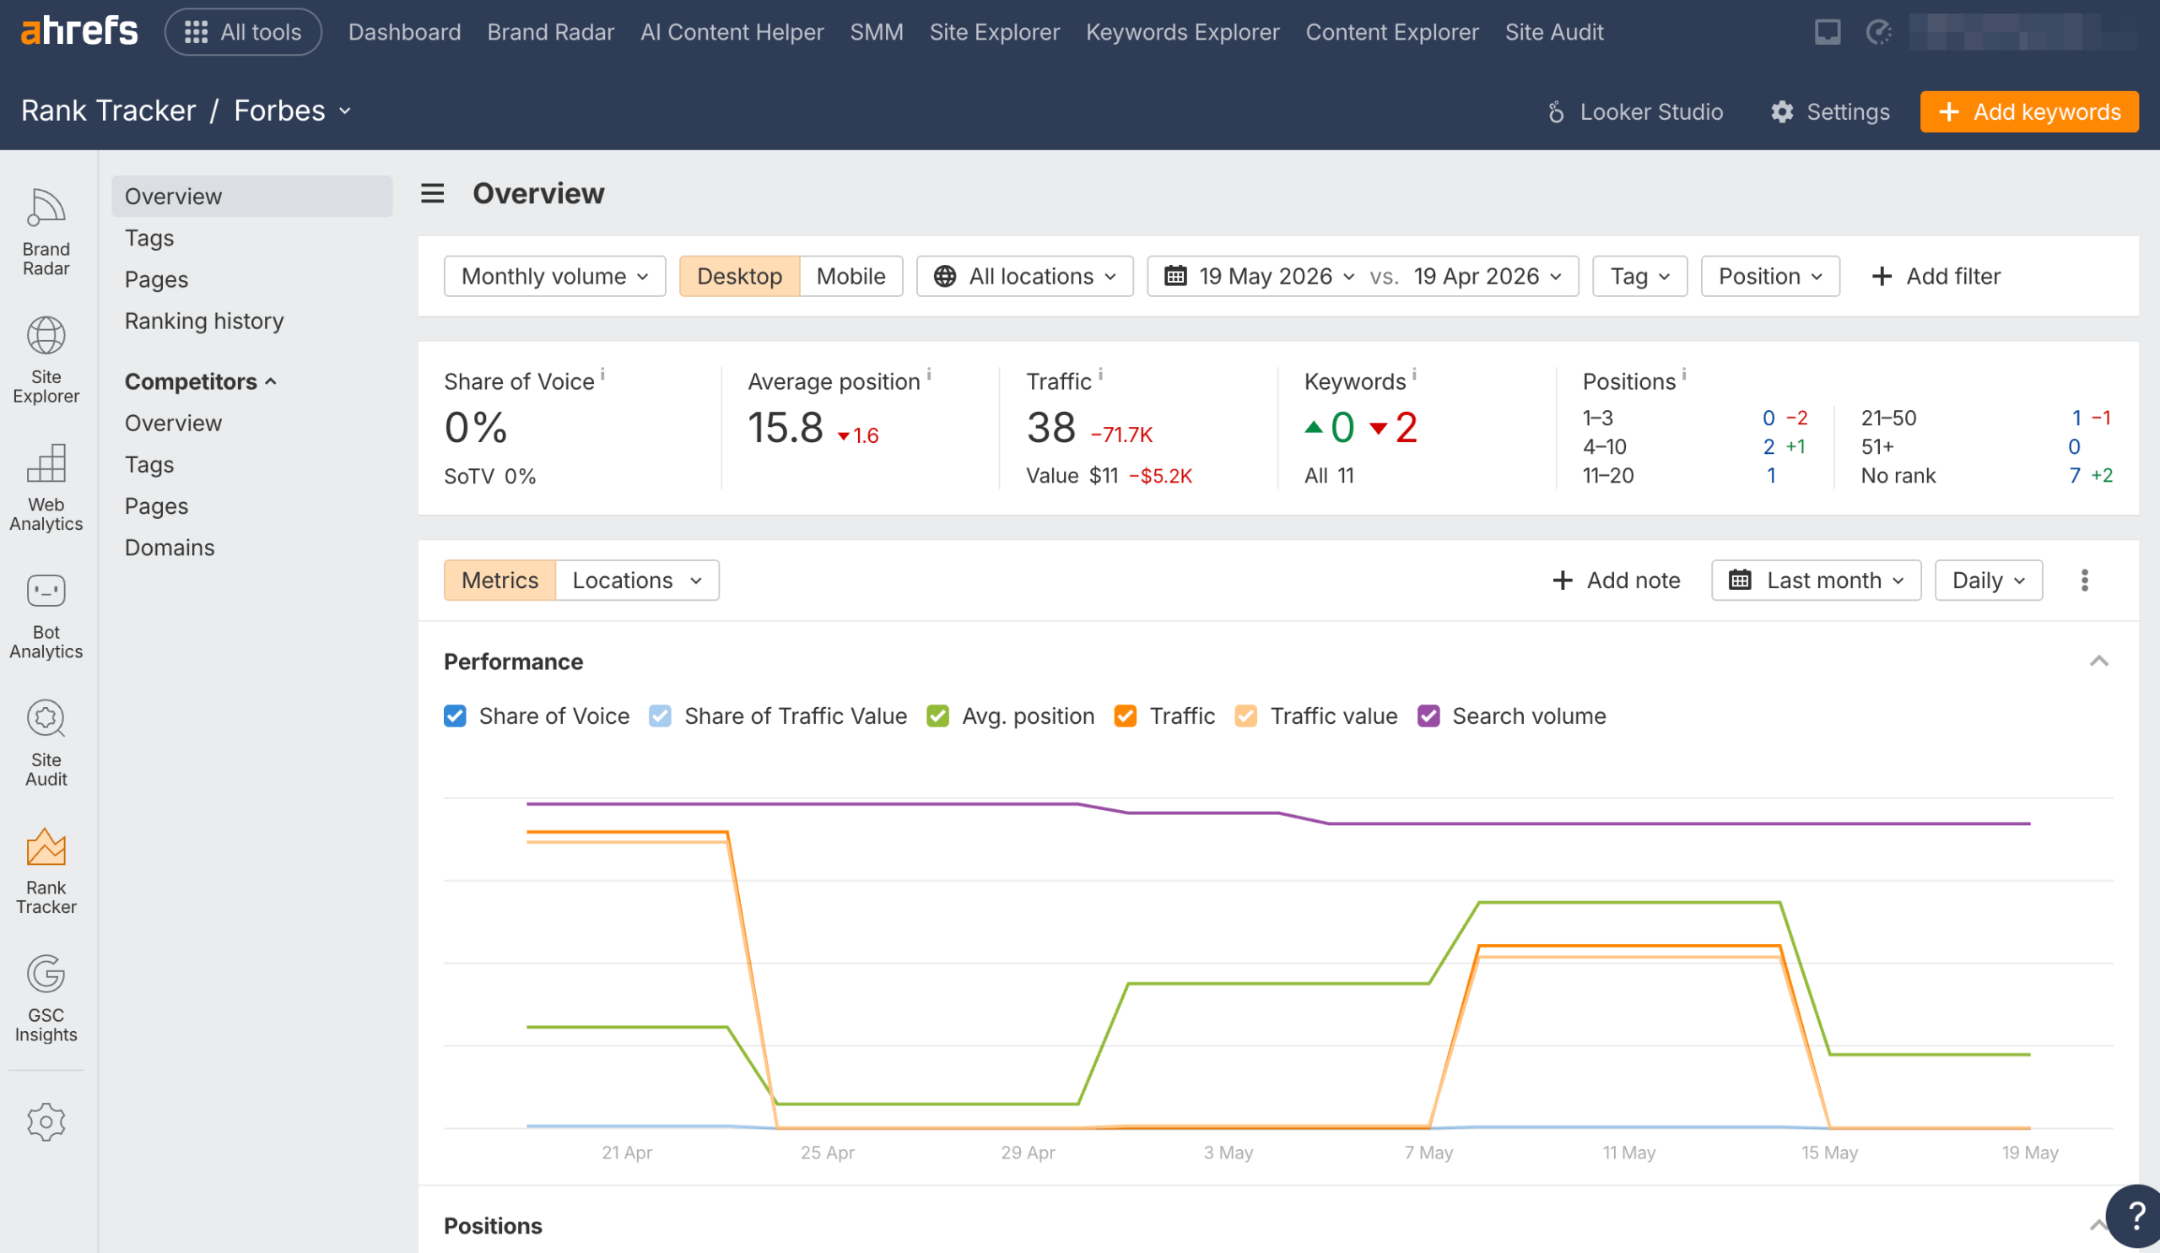The height and width of the screenshot is (1253, 2160).
Task: Open Site Audit in the sidebar
Action: [46, 743]
